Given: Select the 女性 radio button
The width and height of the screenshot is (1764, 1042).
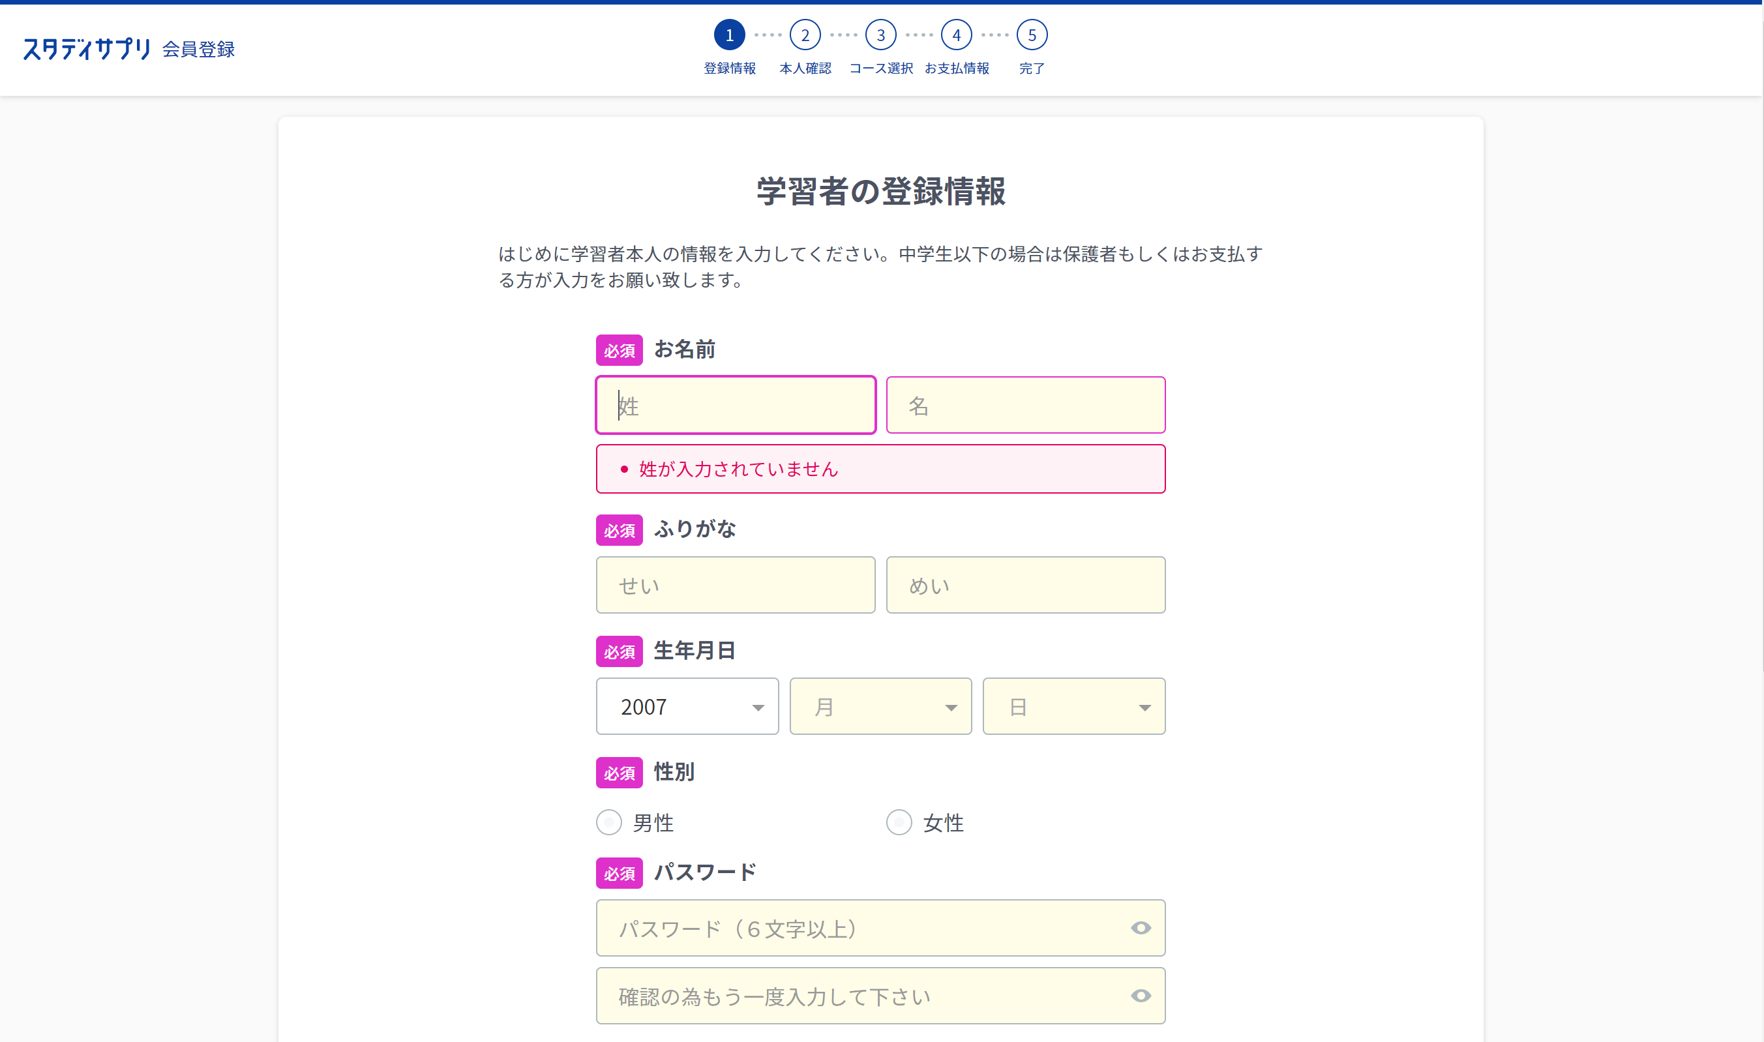Looking at the screenshot, I should [899, 822].
